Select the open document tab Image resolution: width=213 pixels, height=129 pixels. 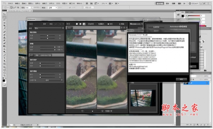pos(20,11)
